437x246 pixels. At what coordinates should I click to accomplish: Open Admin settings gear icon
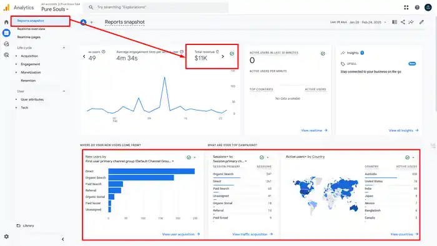pos(6,237)
